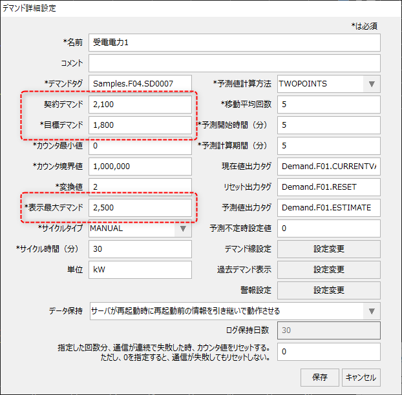Click the デマンドタグ field Samples.F04.SD0007
Screen dimensions: 402x395
coord(140,84)
